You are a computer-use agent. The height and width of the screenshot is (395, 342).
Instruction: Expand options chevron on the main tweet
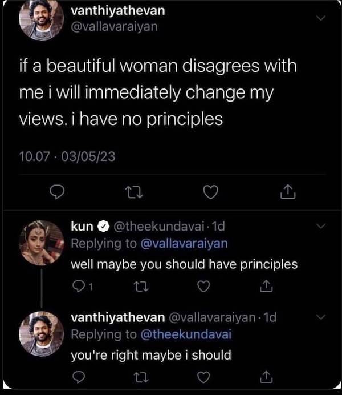322,19
